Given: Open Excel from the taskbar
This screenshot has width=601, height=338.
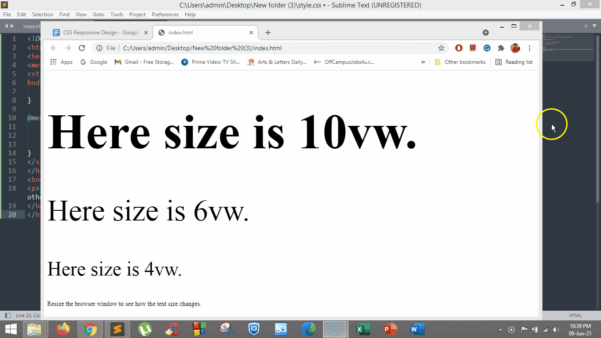Looking at the screenshot, I should click(x=363, y=329).
